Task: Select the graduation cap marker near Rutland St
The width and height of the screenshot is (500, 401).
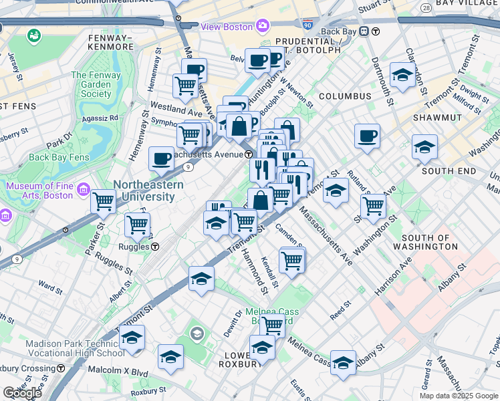Action: click(336, 193)
